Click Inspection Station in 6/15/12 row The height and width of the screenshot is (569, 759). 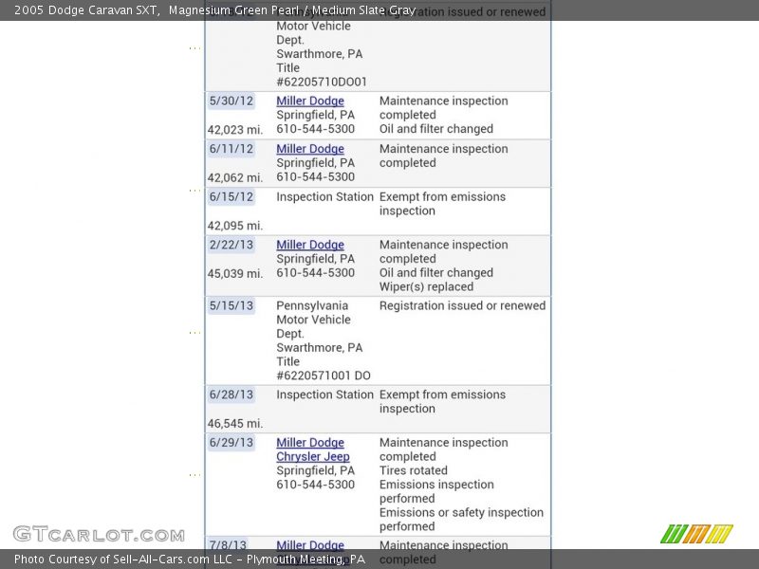tap(324, 196)
